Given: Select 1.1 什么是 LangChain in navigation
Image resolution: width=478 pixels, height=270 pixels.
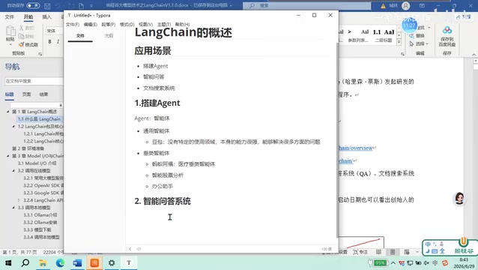Looking at the screenshot, I should coord(39,119).
